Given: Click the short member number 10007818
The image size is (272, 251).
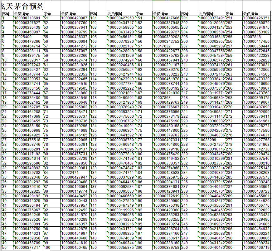Looking at the screenshot, I should (x=256, y=37).
